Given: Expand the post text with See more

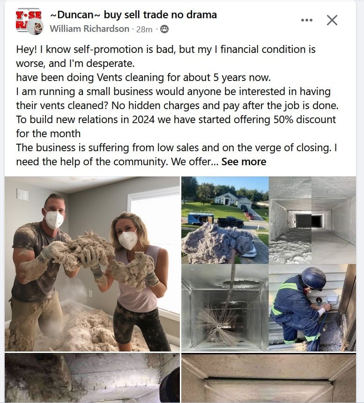Looking at the screenshot, I should pyautogui.click(x=244, y=161).
